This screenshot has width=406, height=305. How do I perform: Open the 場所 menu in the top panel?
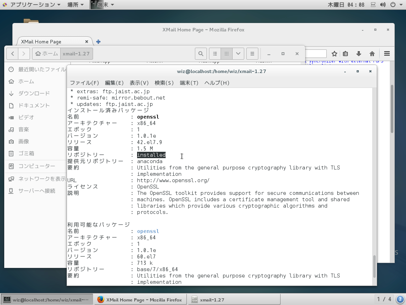[x=75, y=5]
